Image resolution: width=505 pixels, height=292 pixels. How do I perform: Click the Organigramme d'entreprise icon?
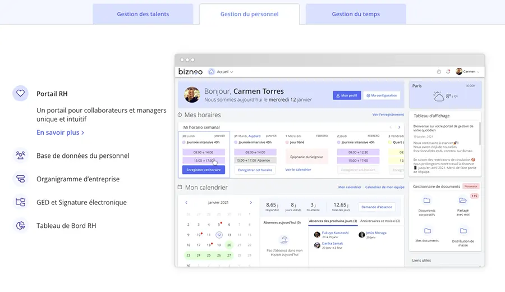tap(20, 179)
